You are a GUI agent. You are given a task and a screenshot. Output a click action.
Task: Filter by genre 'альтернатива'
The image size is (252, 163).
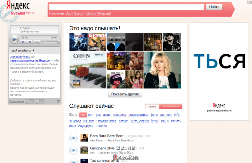point(138,115)
